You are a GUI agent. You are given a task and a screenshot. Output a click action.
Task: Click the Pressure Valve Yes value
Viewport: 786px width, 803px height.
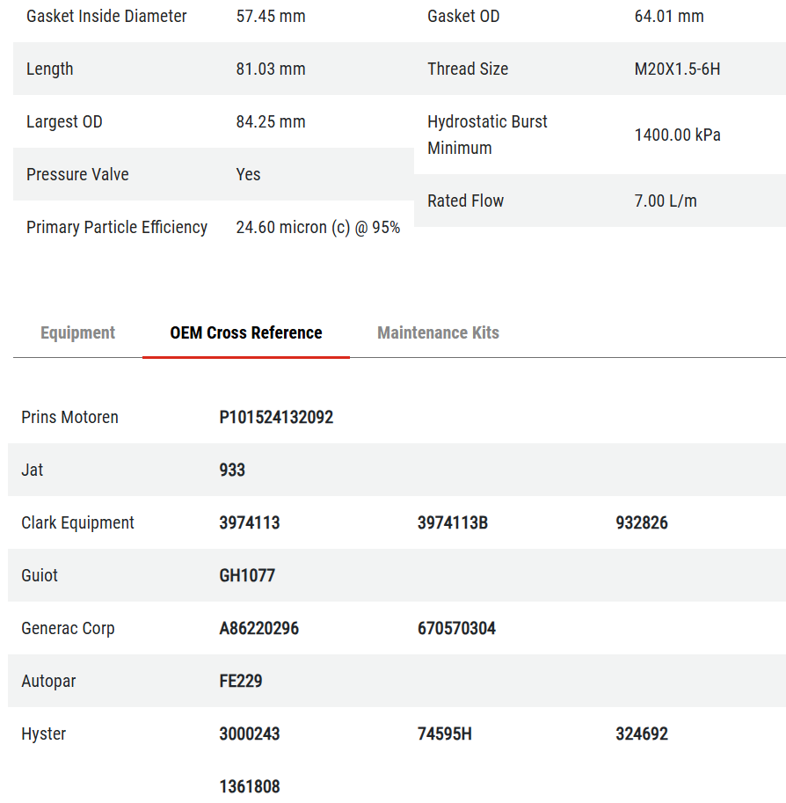coord(248,175)
